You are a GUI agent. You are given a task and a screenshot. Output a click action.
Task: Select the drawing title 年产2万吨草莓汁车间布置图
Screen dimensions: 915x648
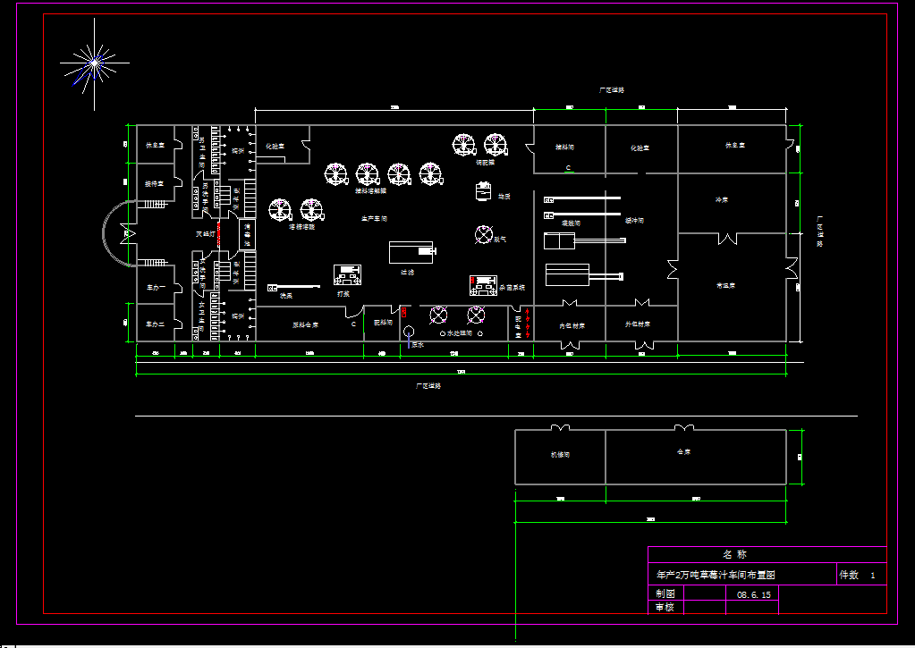click(716, 575)
